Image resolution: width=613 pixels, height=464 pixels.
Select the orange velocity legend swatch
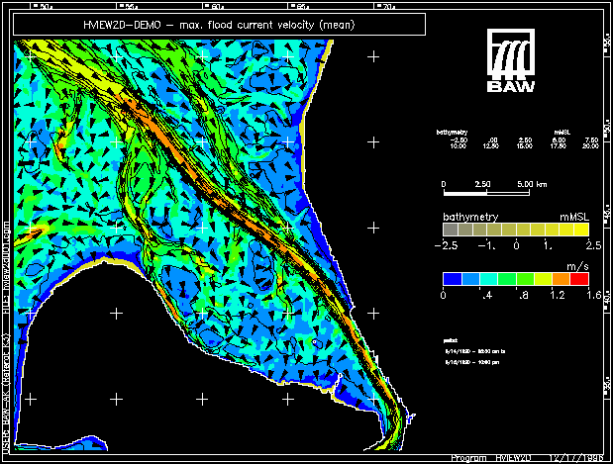[562, 279]
